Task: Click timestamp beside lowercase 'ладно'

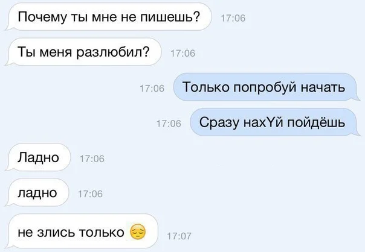Action: click(x=90, y=194)
